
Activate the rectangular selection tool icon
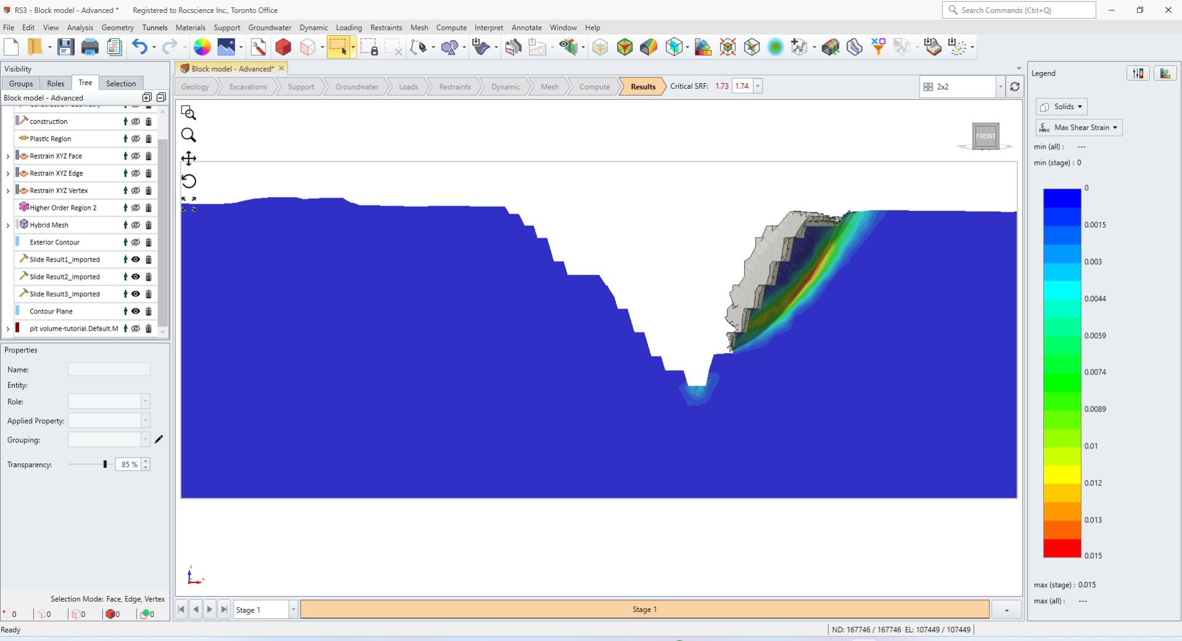[x=338, y=47]
